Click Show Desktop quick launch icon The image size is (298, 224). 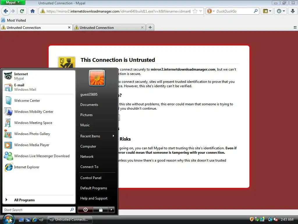21,220
